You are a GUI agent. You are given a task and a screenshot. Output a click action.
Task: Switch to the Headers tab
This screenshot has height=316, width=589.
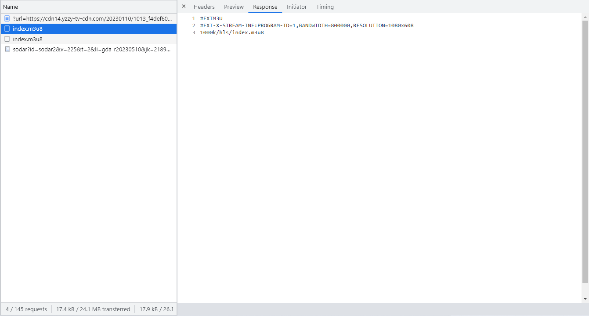[204, 7]
